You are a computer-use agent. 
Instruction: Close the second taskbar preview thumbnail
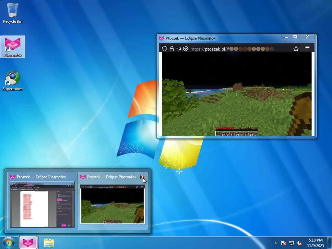coord(143,177)
